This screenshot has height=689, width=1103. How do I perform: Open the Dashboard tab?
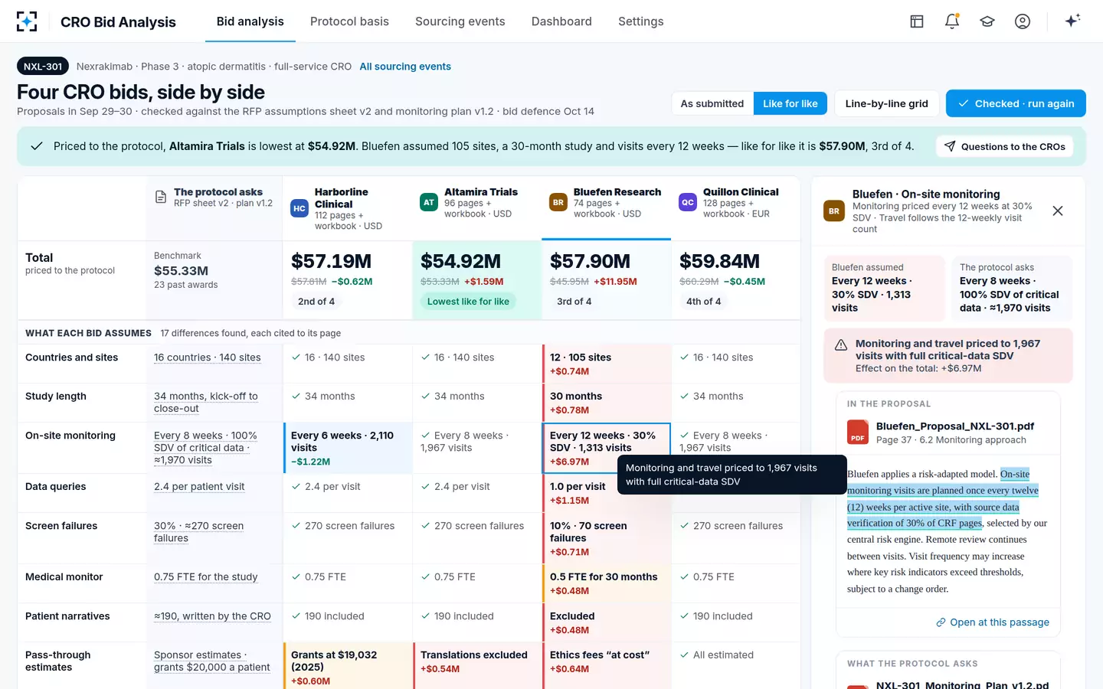pos(561,21)
